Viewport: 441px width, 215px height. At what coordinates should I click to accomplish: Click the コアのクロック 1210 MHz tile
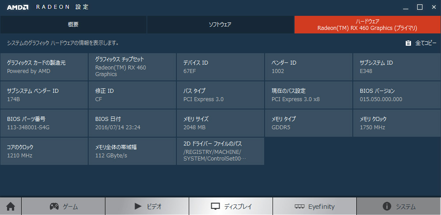click(44, 151)
